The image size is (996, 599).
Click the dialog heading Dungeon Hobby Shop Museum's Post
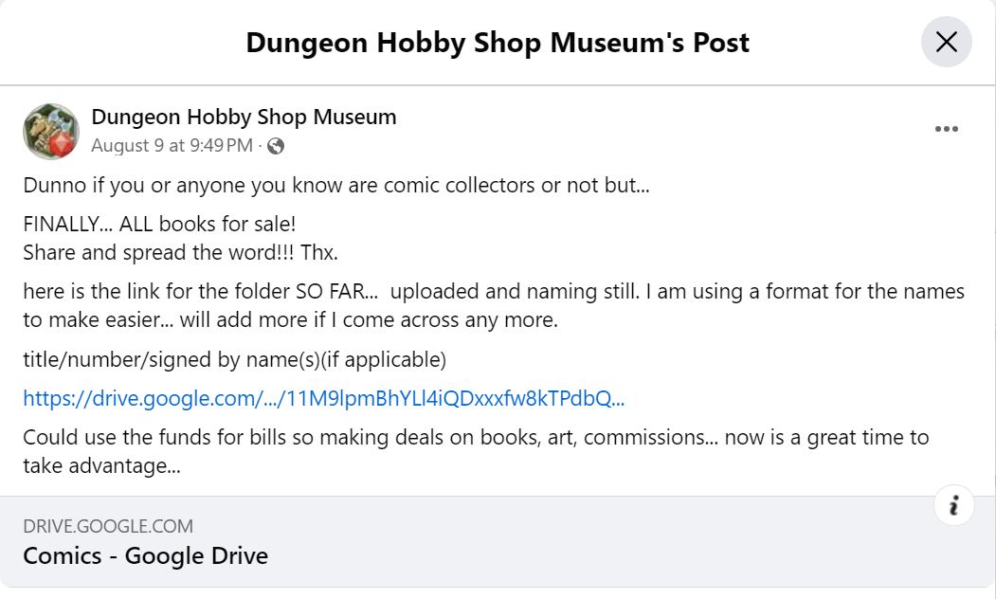[497, 43]
